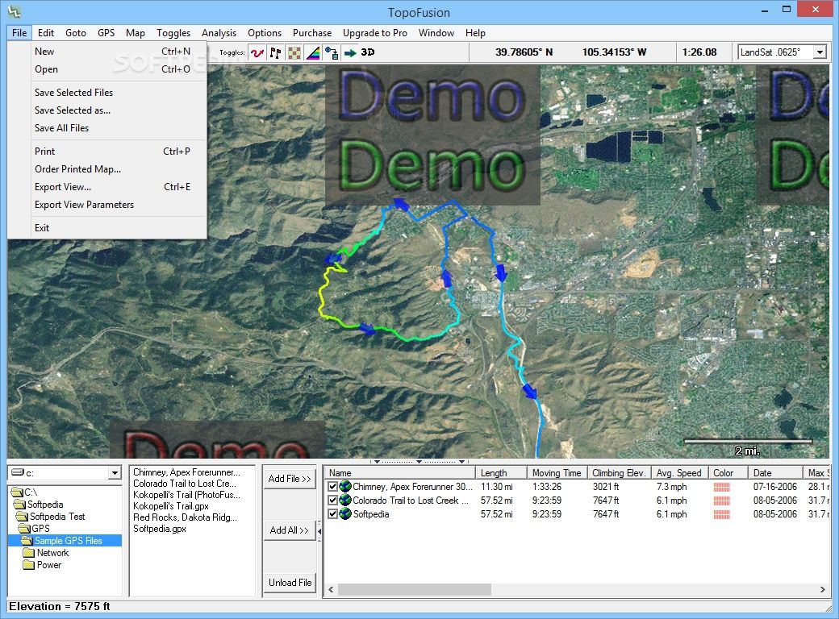Viewport: 839px width, 619px height.
Task: Click the 3021 ft climbing elevation cell
Action: 605,487
